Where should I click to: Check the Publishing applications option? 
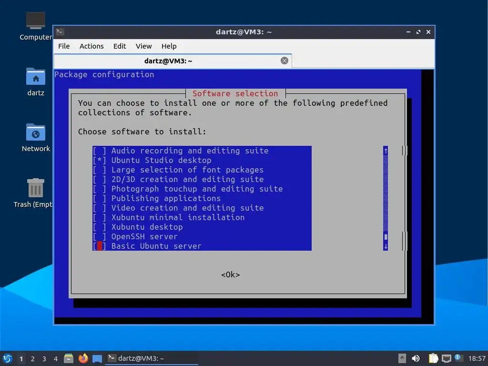click(x=100, y=199)
